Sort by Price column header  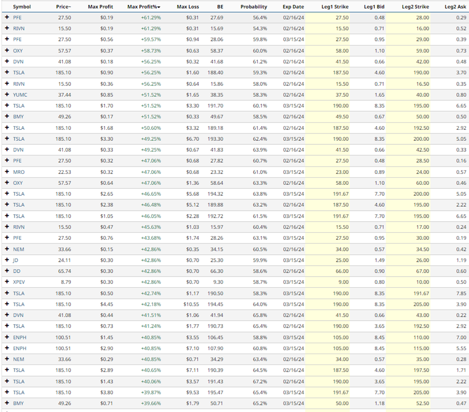[63, 6]
